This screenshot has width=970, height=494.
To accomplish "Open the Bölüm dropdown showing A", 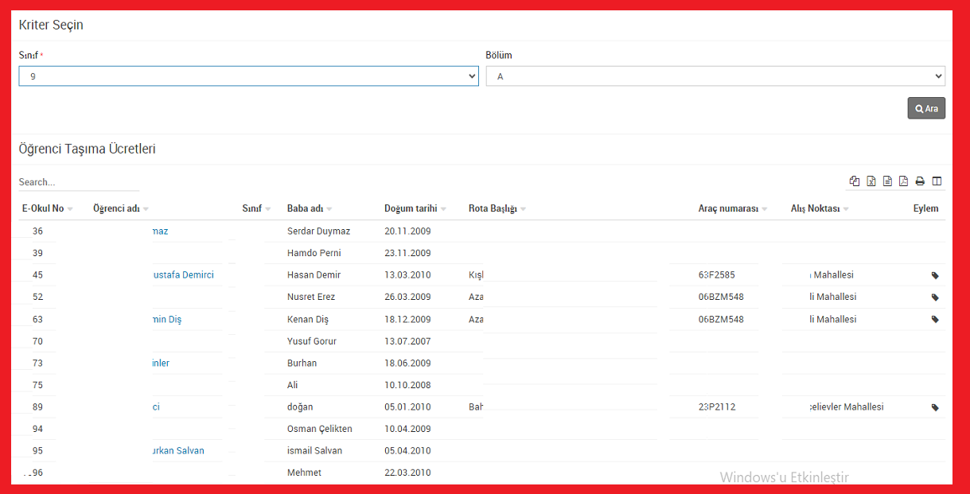I will pos(715,76).
